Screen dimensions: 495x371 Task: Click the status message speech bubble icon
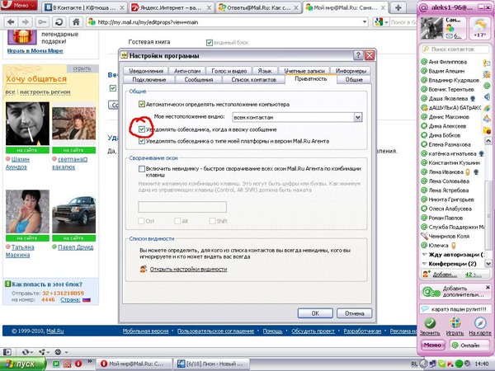tap(425, 309)
